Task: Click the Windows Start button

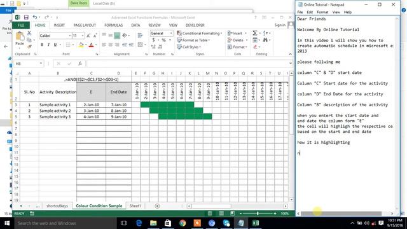Action: coord(7,223)
